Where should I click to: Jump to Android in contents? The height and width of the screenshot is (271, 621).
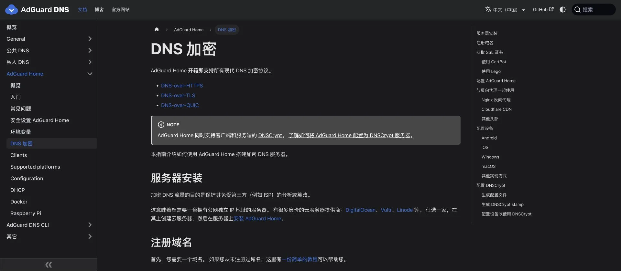click(x=489, y=138)
